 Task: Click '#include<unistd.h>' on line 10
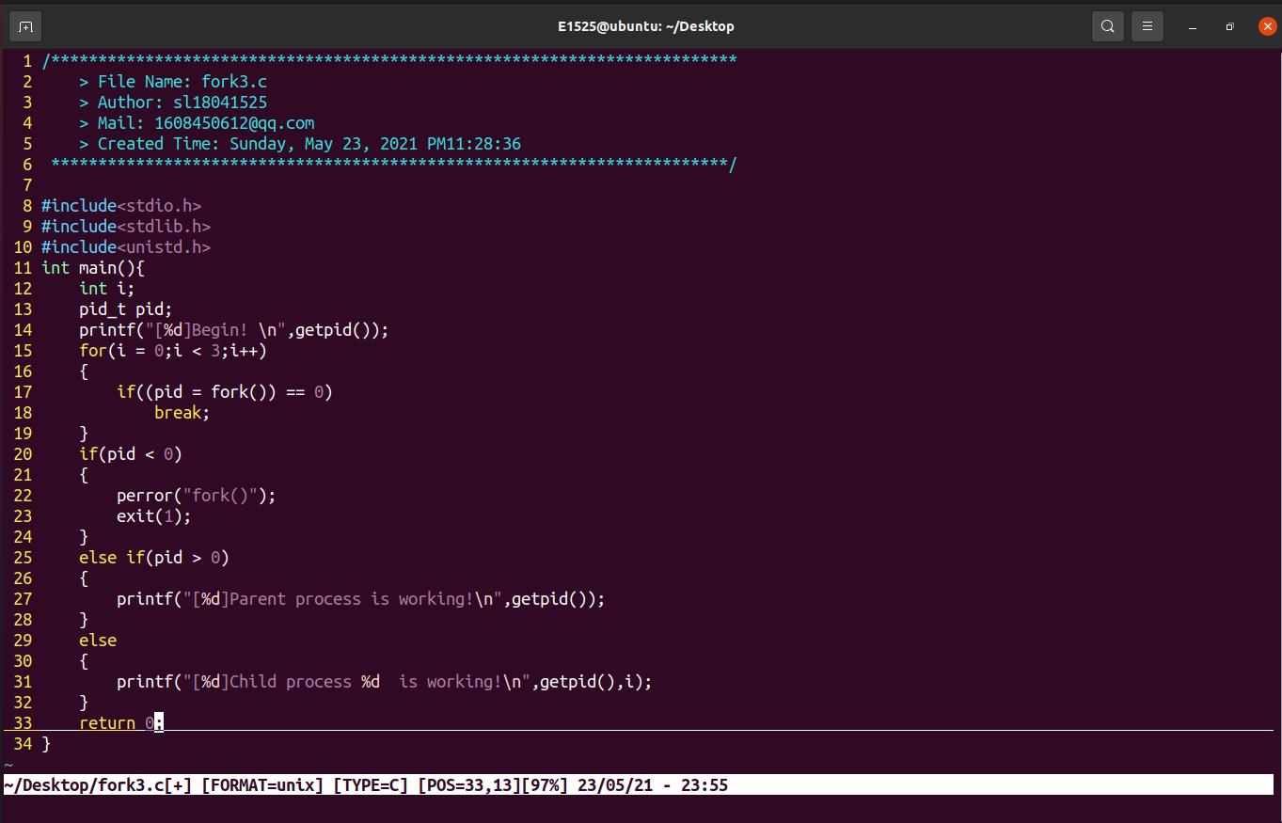coord(126,247)
